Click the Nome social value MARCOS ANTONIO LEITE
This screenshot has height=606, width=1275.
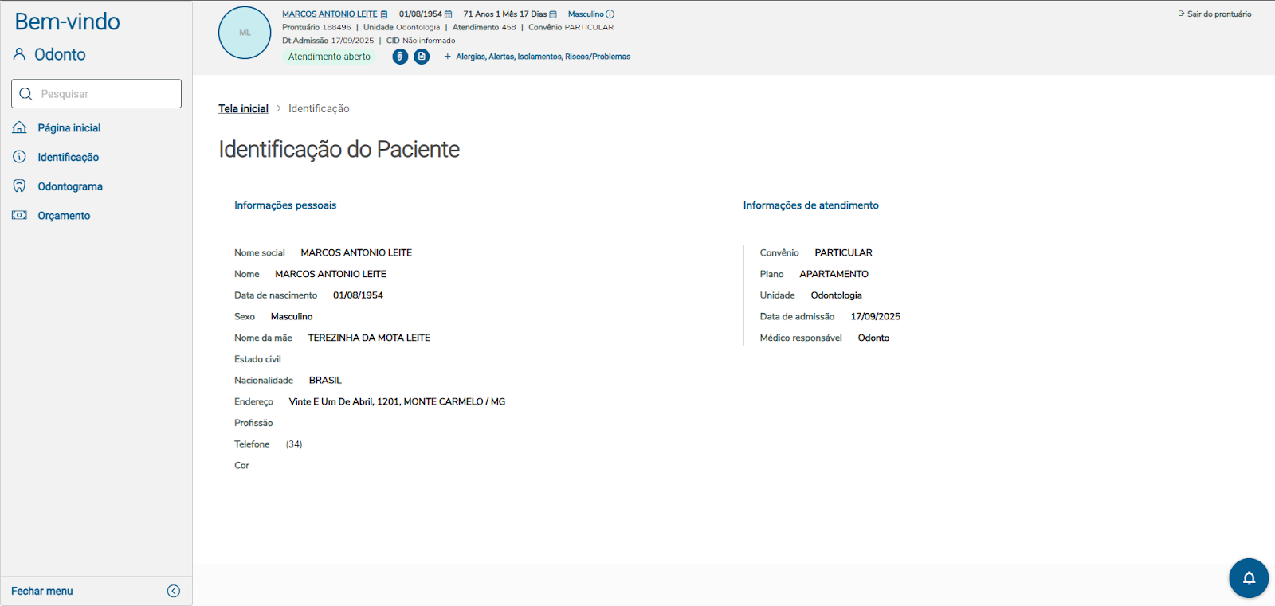(x=356, y=252)
